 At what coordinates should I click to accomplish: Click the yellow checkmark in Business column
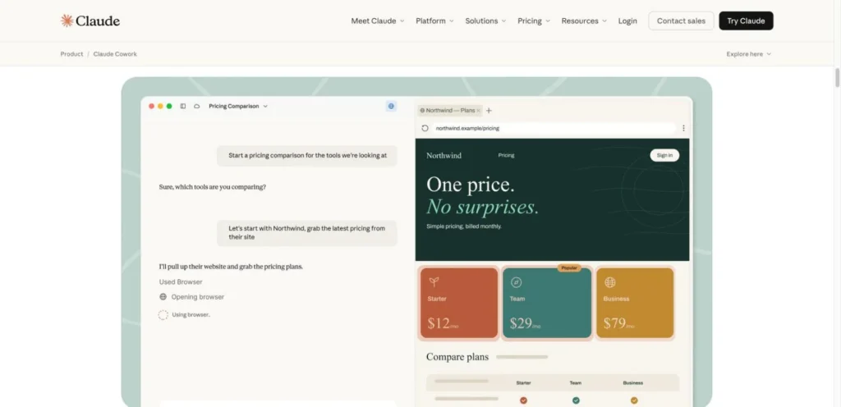click(x=634, y=400)
